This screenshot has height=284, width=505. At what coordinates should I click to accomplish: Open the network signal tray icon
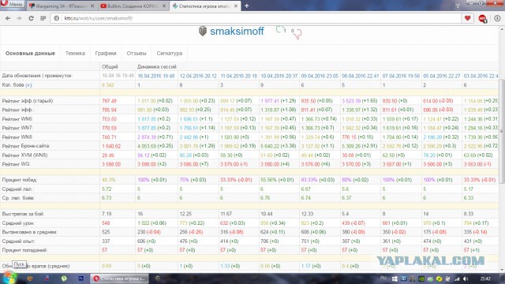457,278
